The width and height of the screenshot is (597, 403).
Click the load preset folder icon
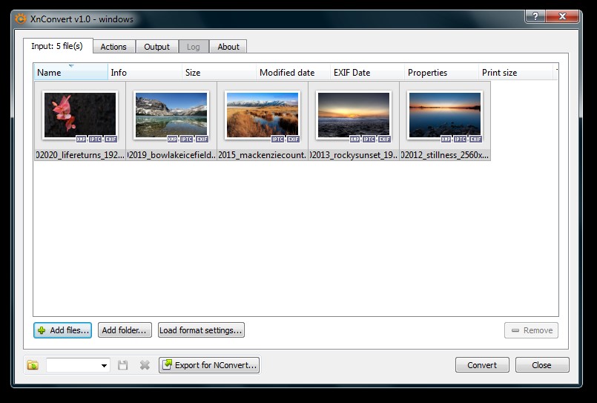click(x=33, y=365)
